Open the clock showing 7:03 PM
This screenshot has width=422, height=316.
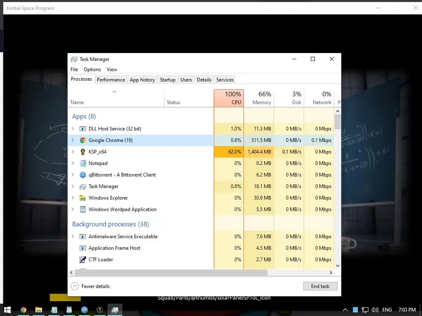point(407,310)
